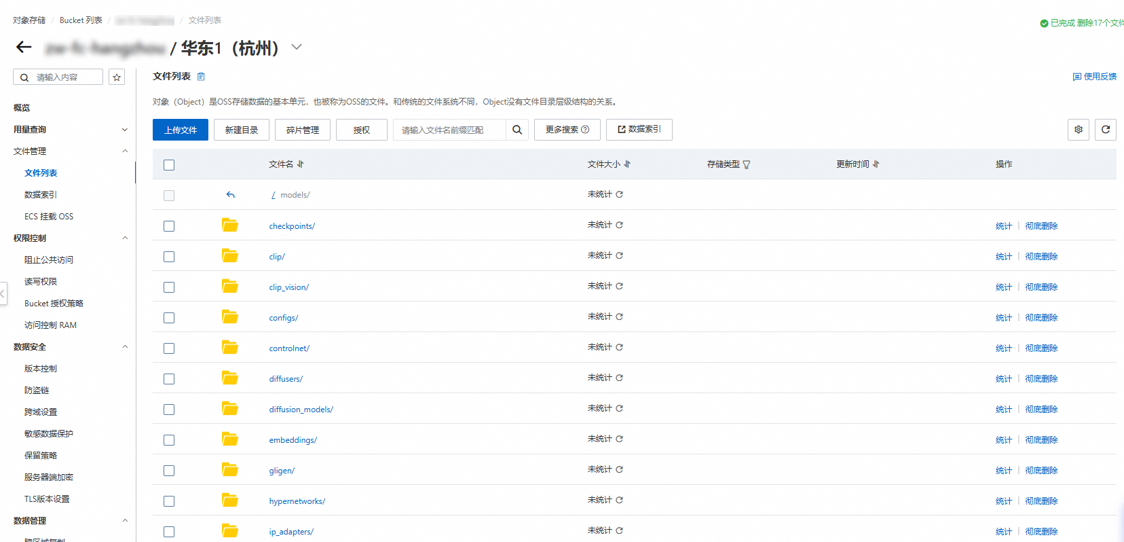Check the box for checkpoints/ row

(169, 226)
